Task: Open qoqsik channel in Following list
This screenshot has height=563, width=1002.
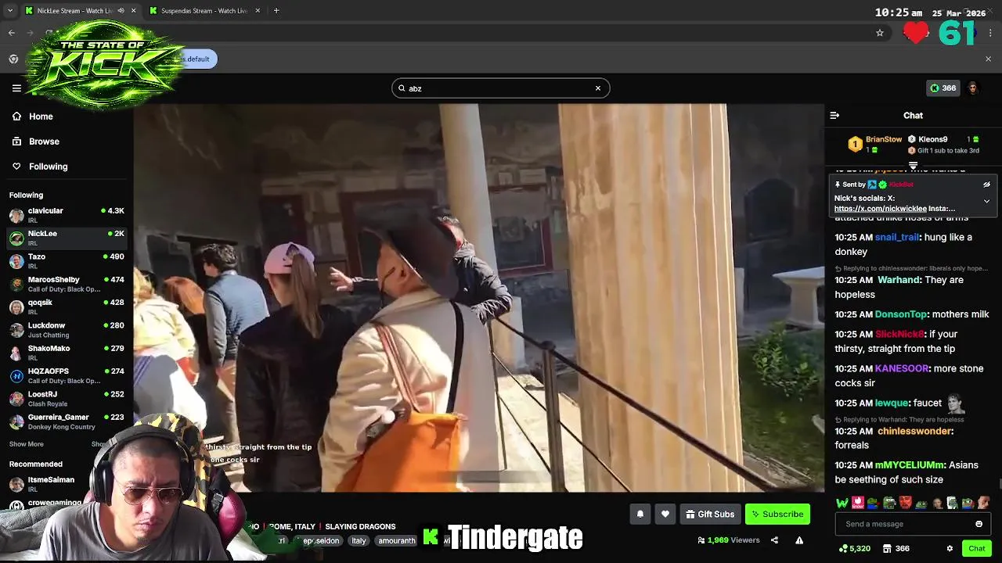Action: 67,307
